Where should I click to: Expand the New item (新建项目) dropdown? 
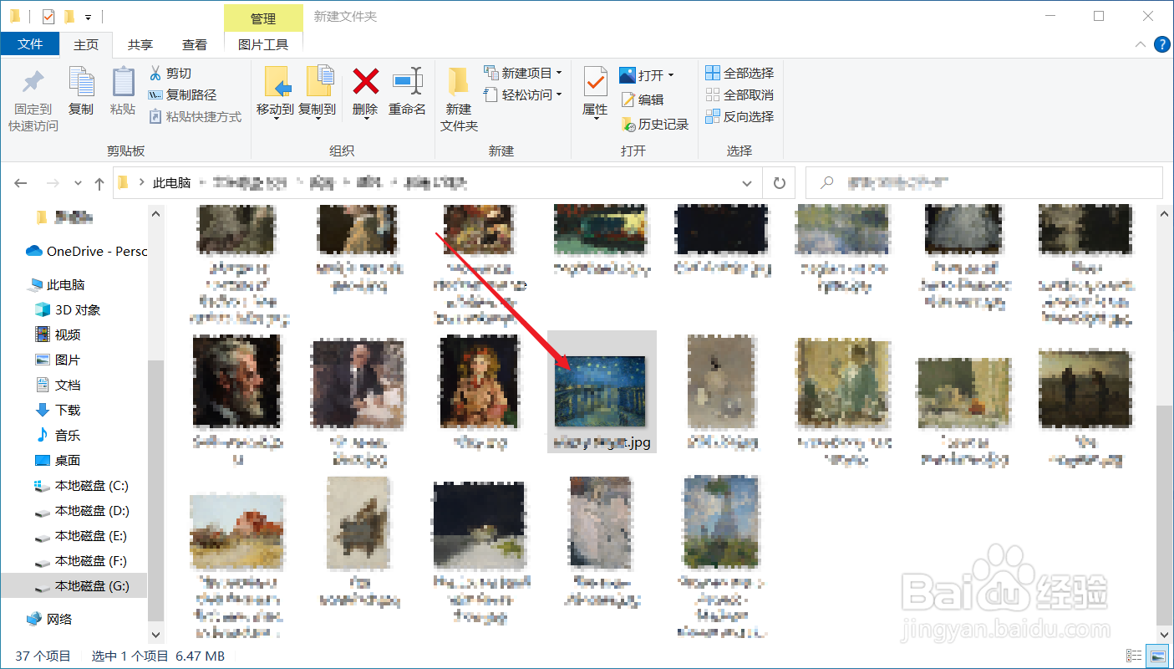pyautogui.click(x=559, y=73)
